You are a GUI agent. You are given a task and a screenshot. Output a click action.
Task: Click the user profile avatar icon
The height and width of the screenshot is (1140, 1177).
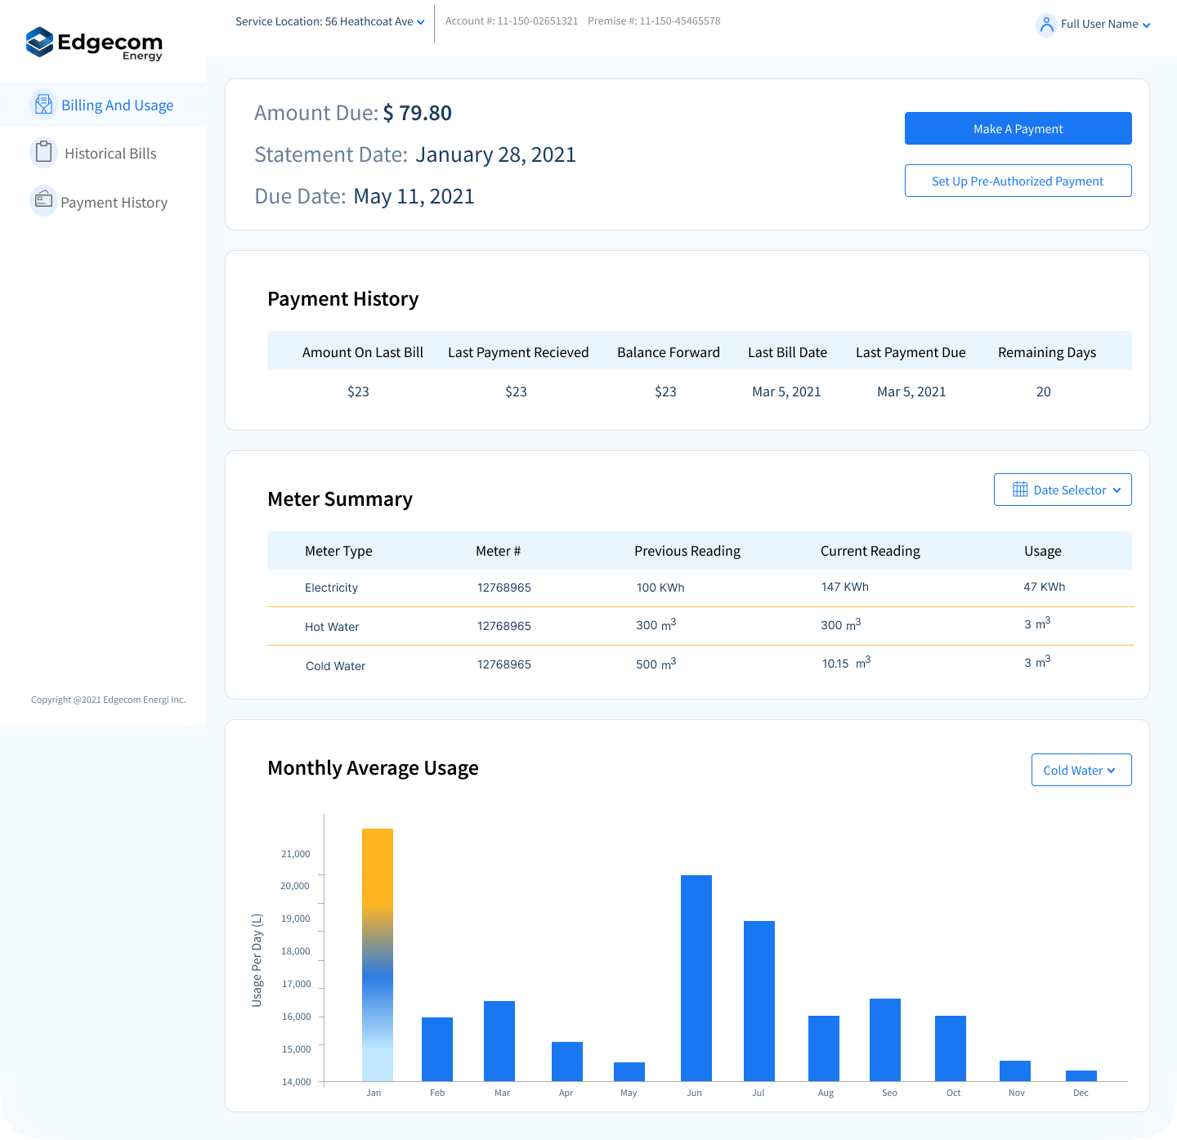pos(1046,25)
